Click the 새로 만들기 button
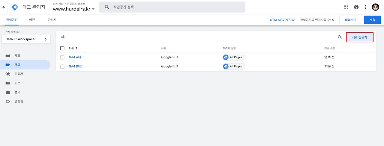The image size is (384, 146). tap(359, 37)
